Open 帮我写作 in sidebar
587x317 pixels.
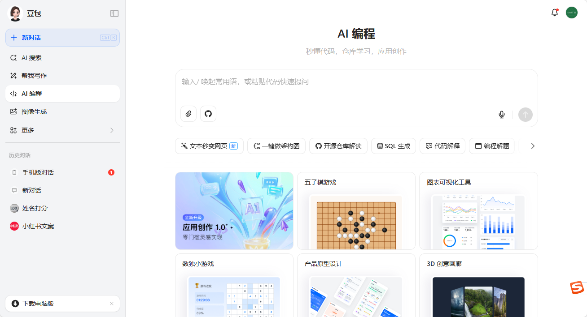coord(62,76)
